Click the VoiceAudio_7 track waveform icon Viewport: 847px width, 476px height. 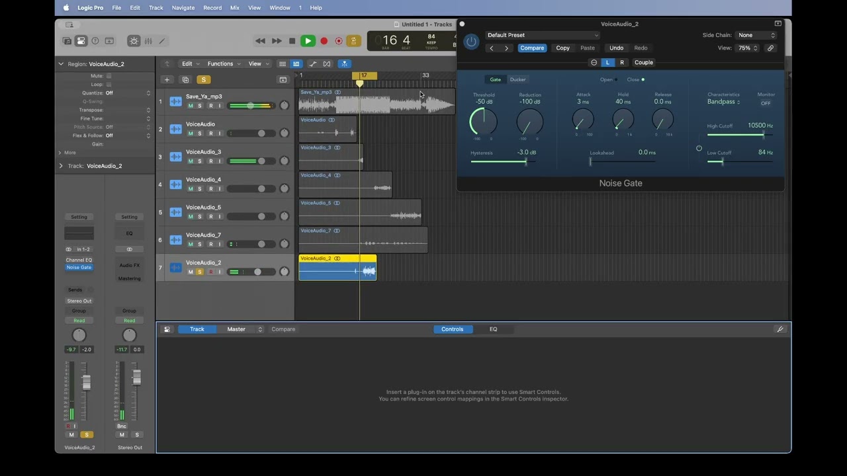175,240
